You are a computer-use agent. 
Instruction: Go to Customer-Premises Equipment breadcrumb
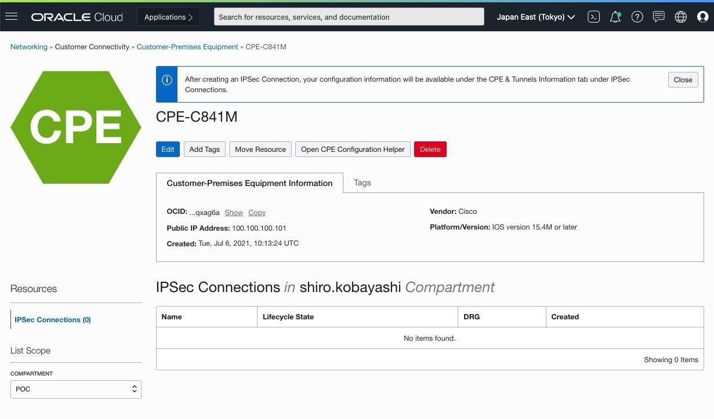point(187,47)
